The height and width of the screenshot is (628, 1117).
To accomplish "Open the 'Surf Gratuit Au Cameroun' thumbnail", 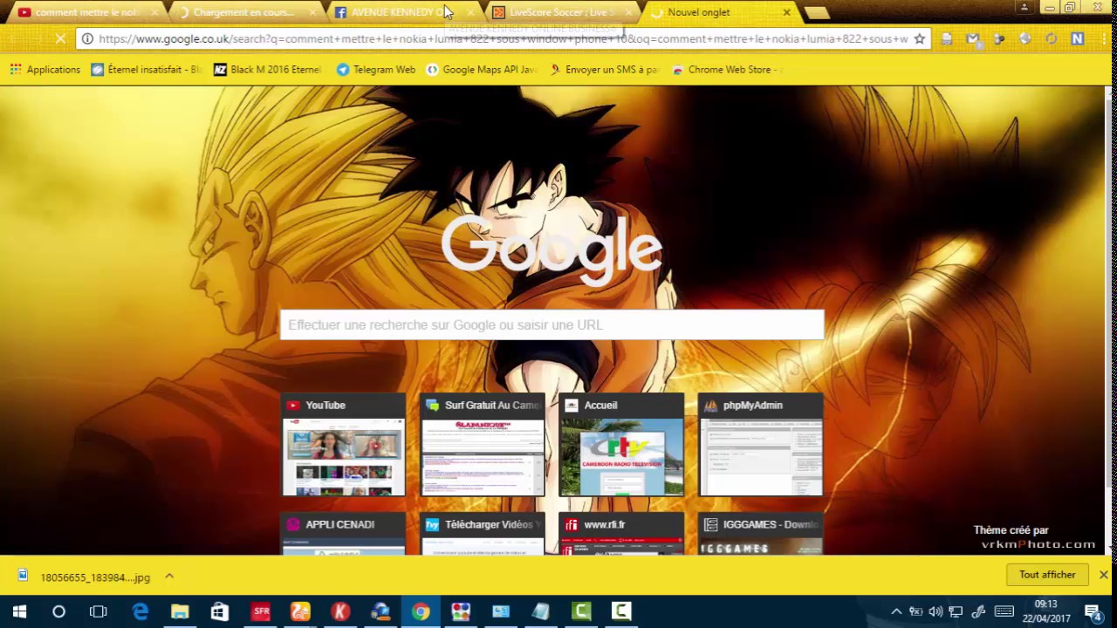I will [x=483, y=446].
